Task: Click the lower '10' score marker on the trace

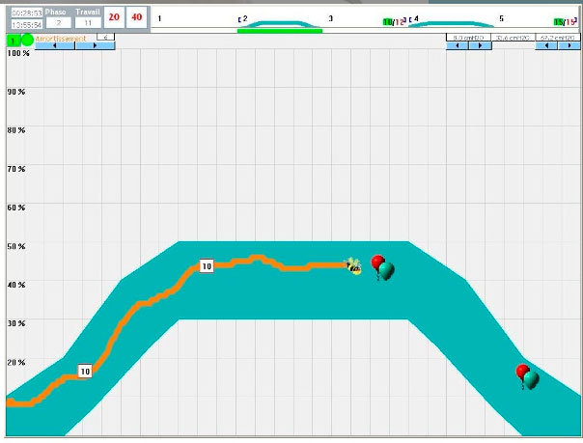Action: point(85,371)
